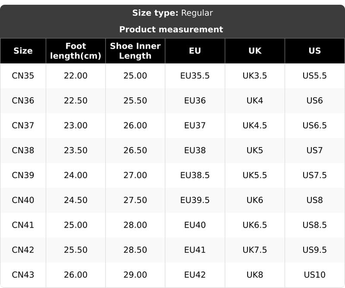Image resolution: width=345 pixels, height=288 pixels.
Task: Click the Size type: Regular label
Action: [x=172, y=13]
